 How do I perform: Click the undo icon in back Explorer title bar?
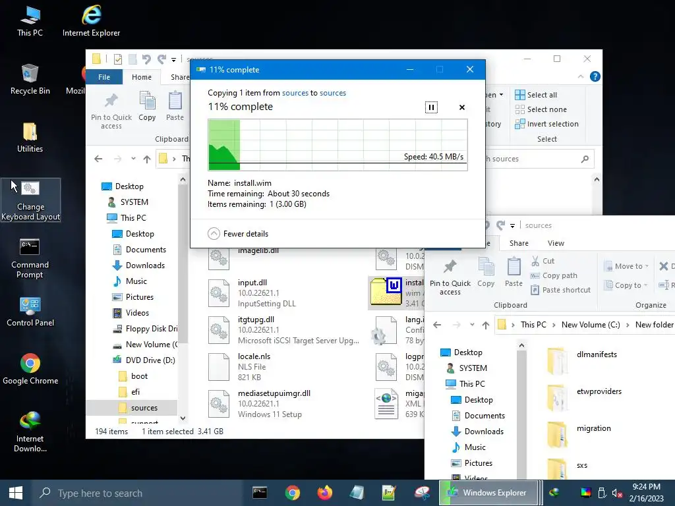pos(146,59)
